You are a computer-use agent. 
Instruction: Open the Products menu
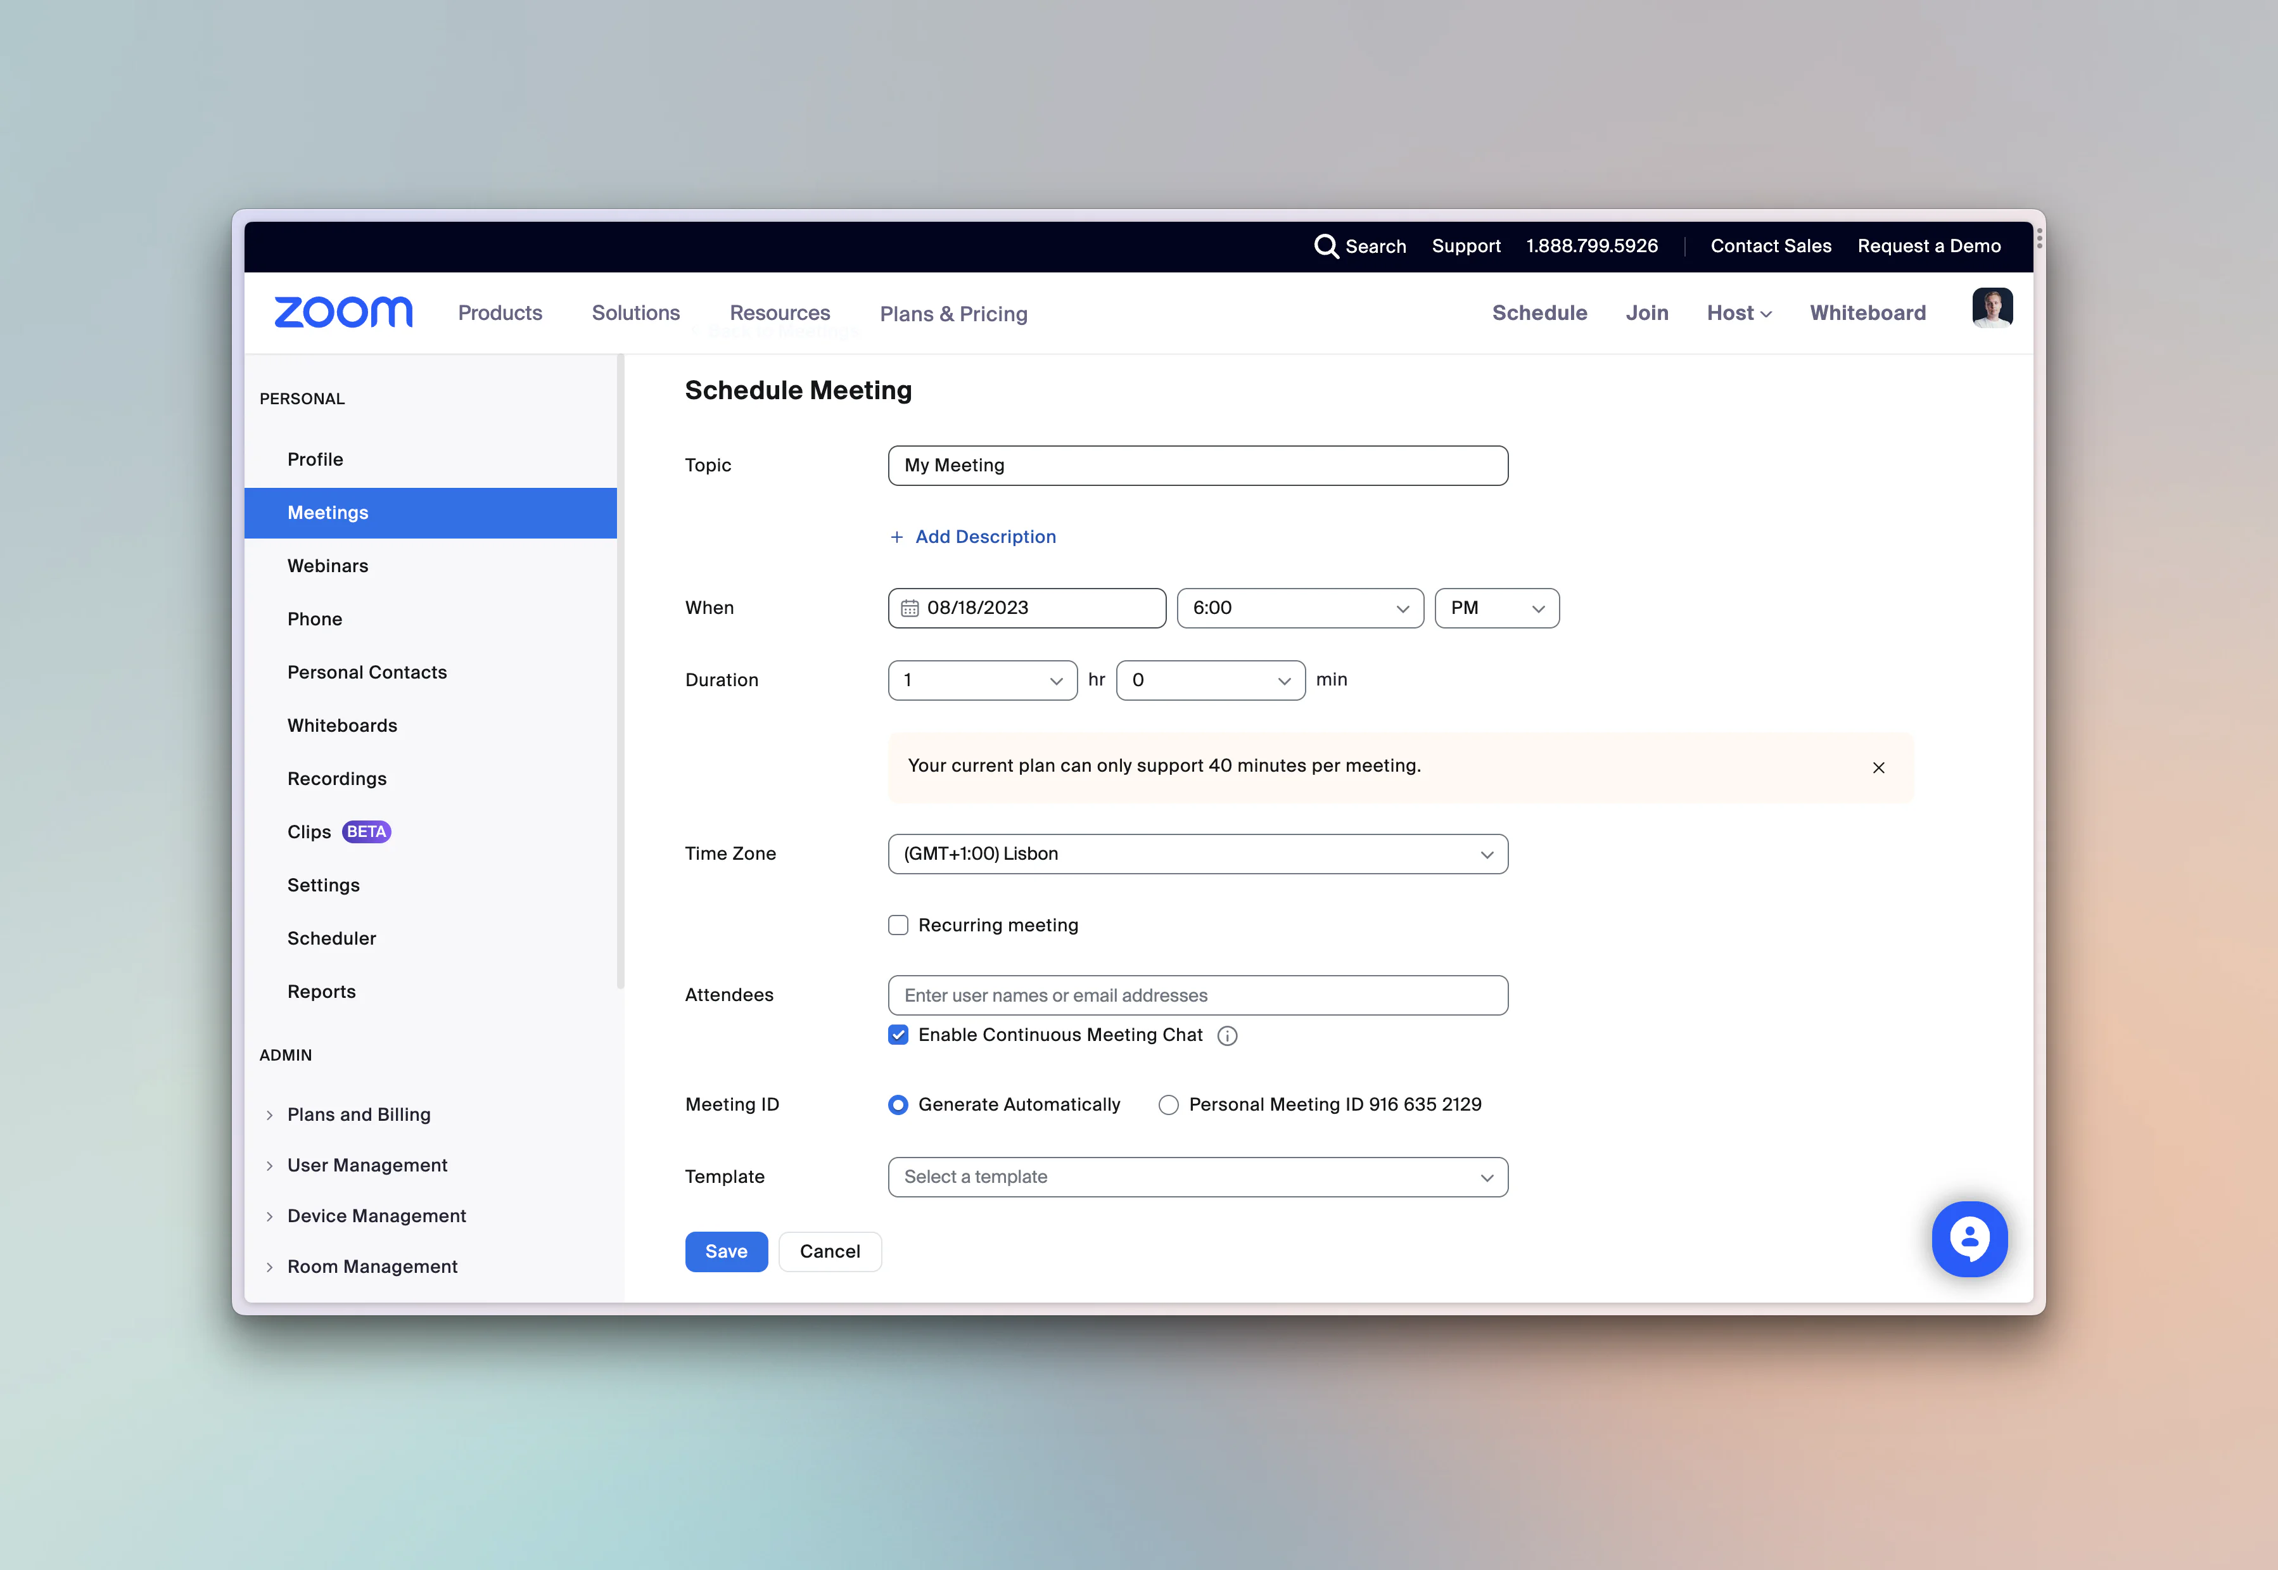[x=500, y=313]
